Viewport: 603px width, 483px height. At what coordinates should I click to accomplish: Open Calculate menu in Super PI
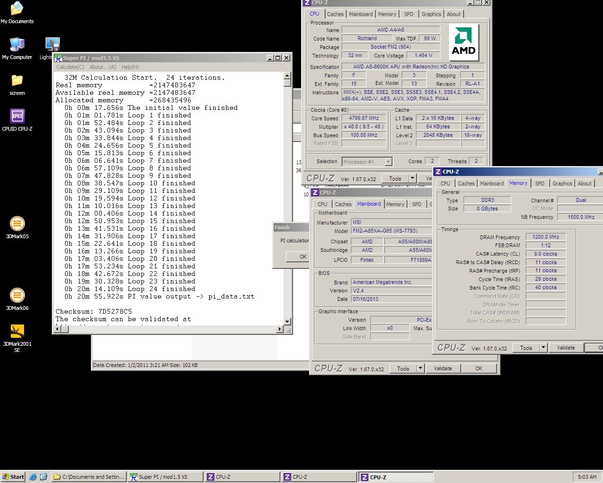coord(70,67)
